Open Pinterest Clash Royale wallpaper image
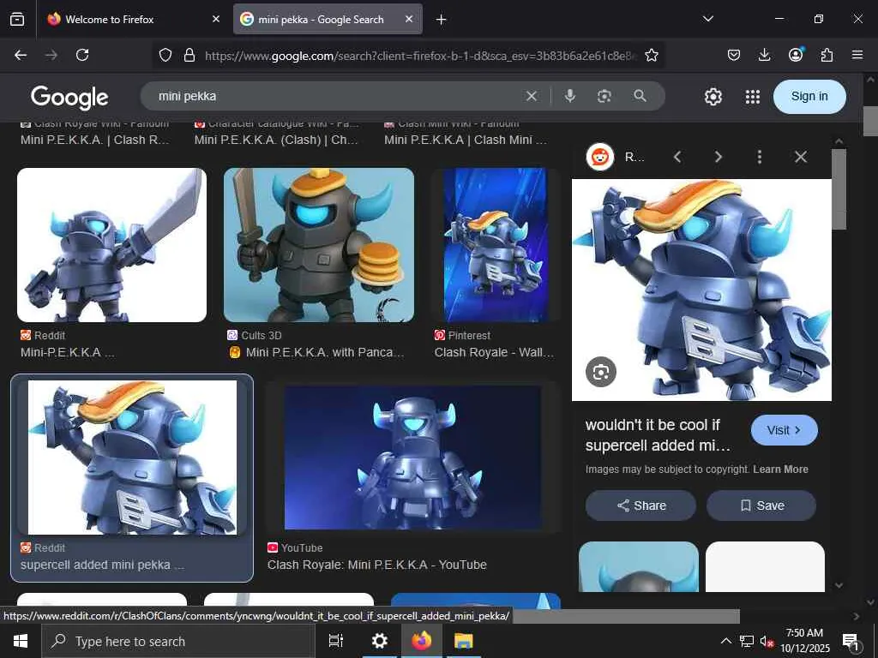878x658 pixels. 495,245
